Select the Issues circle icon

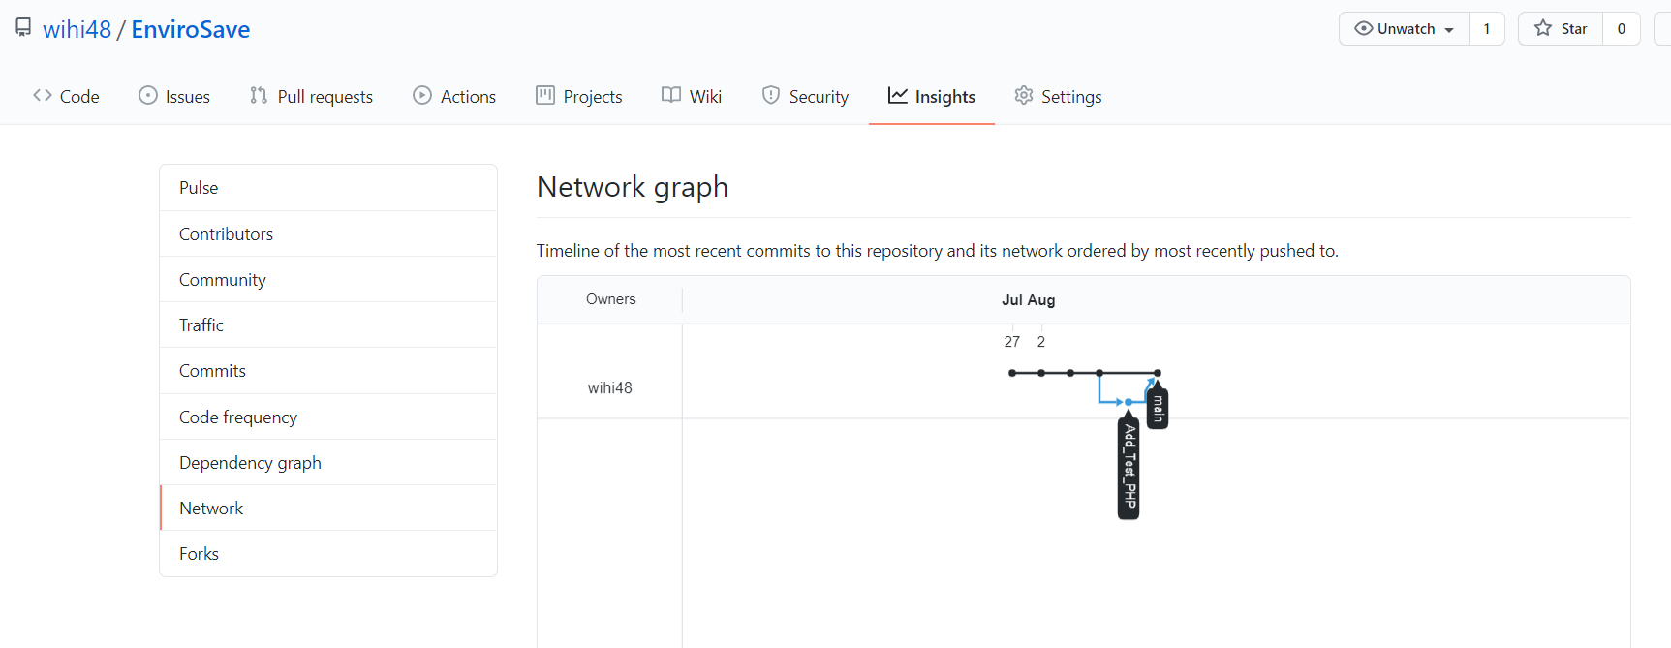147,95
